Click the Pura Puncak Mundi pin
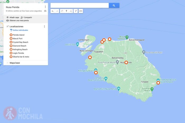This screenshot has height=123, width=185. click(117, 62)
